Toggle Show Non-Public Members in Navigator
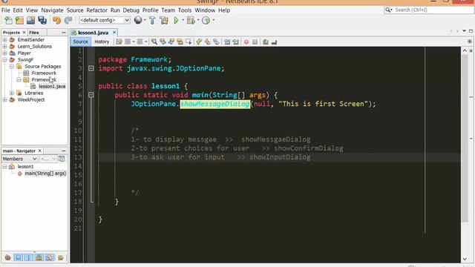 [39, 257]
